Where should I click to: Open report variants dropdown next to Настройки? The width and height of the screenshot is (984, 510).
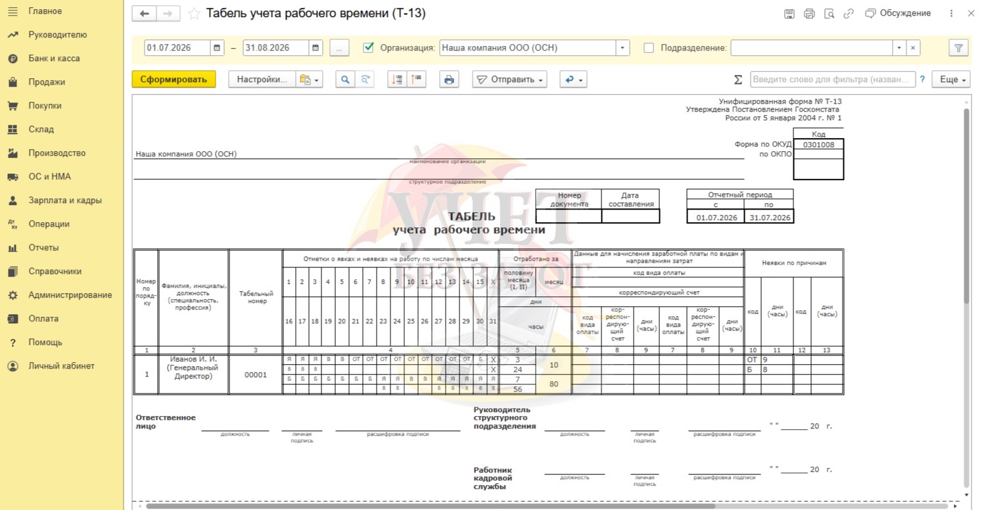pyautogui.click(x=310, y=80)
